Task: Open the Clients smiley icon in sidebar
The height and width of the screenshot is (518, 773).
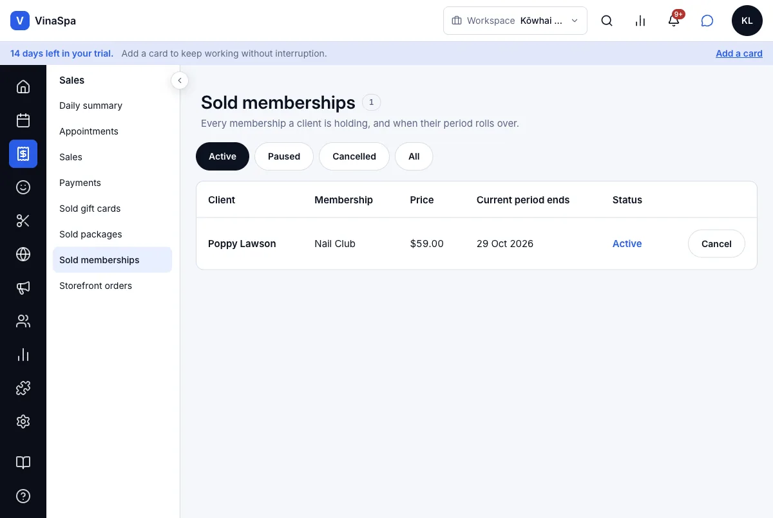Action: coord(23,187)
